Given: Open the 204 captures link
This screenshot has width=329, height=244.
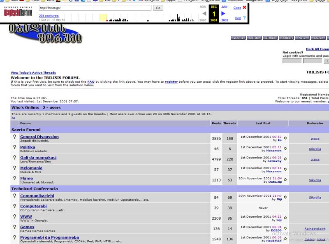Looking at the screenshot, I should 49,16.
